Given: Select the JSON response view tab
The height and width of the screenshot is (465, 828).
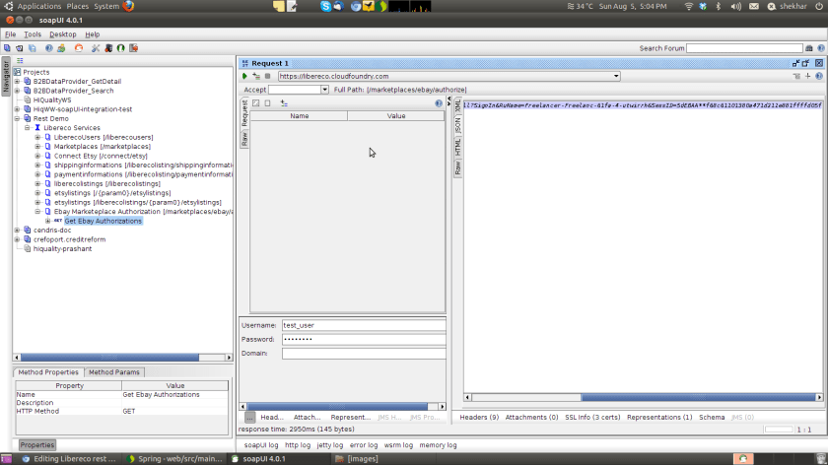Looking at the screenshot, I should point(457,125).
